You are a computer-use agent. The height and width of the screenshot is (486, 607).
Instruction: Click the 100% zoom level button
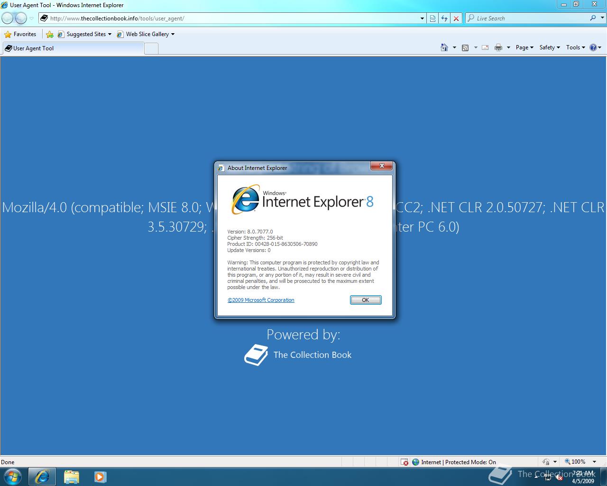[x=575, y=462]
